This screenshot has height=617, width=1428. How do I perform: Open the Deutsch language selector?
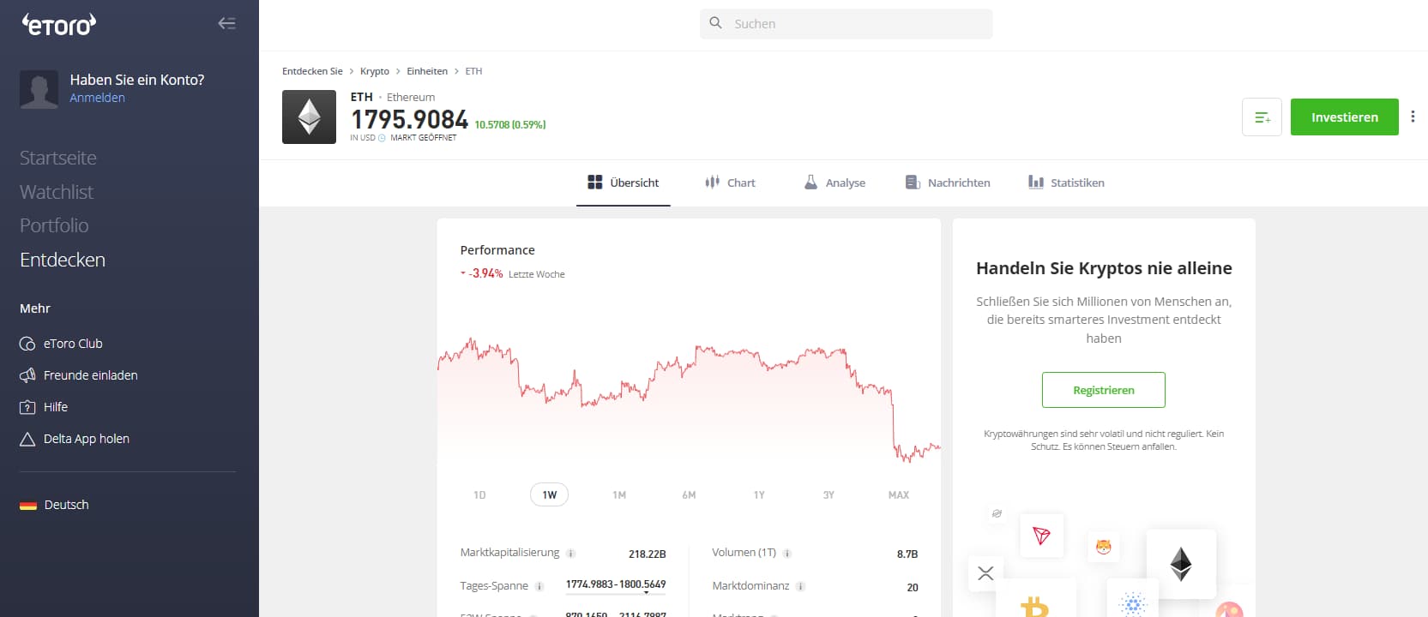(x=55, y=505)
